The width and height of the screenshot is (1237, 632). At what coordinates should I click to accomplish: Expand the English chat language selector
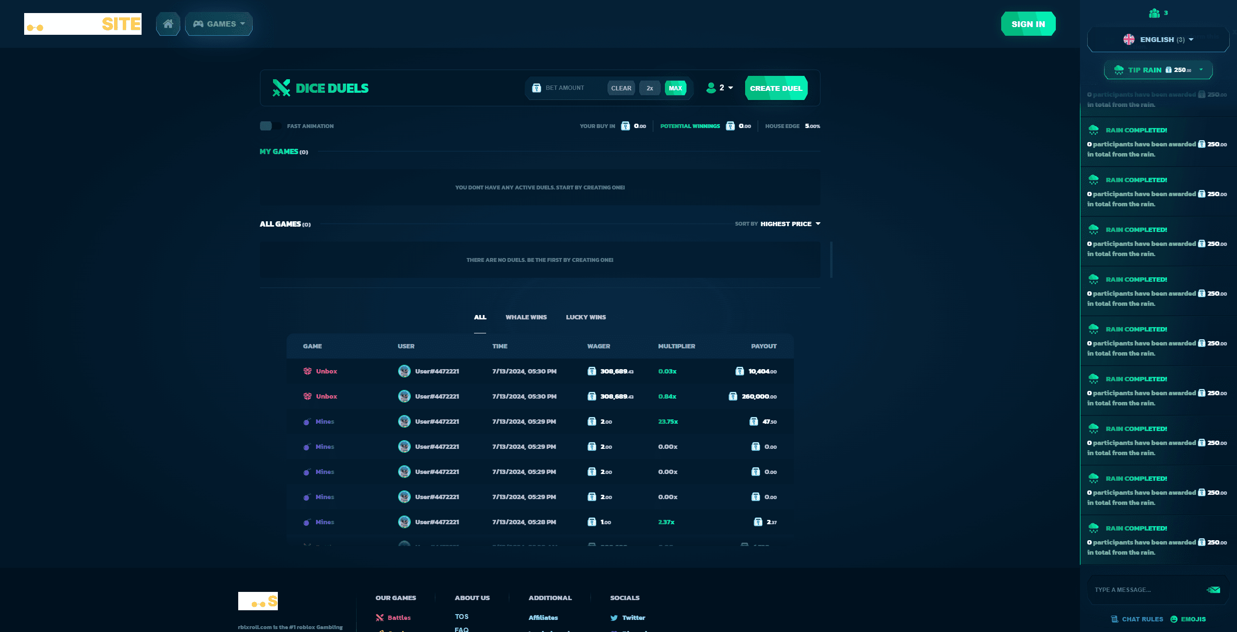click(1158, 40)
